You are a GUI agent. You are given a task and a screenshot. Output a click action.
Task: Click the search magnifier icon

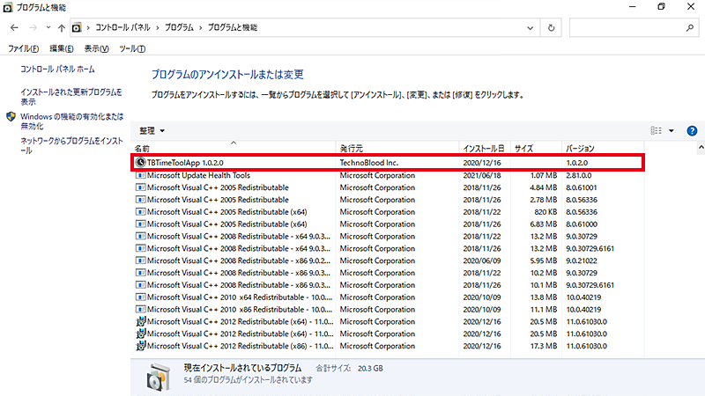(690, 28)
